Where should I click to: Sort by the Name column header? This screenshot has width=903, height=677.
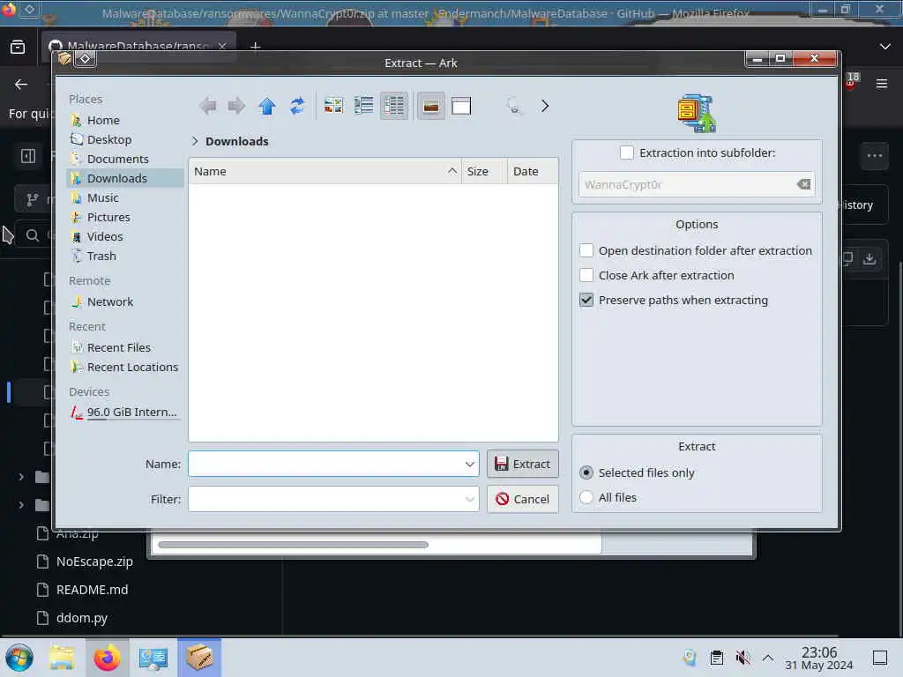[325, 172]
